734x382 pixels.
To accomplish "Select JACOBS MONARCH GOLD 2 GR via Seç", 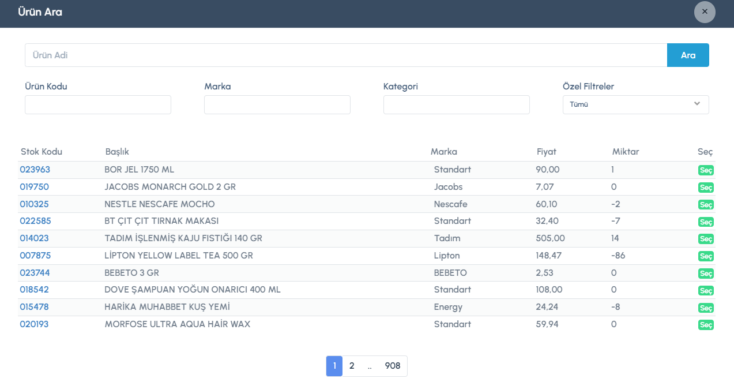I will pos(706,188).
